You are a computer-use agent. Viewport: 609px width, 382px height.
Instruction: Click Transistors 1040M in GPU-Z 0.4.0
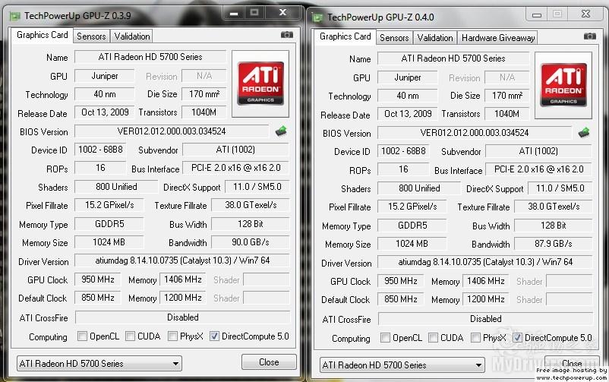point(506,114)
